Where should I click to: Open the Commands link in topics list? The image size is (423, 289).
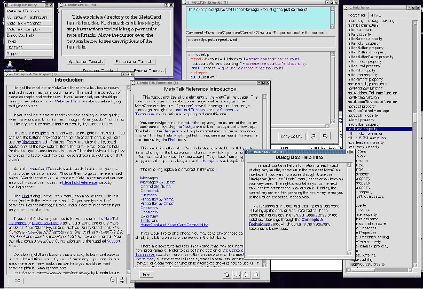coord(150,191)
